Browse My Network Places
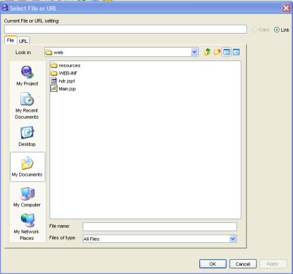This screenshot has height=274, width=293. (x=27, y=227)
